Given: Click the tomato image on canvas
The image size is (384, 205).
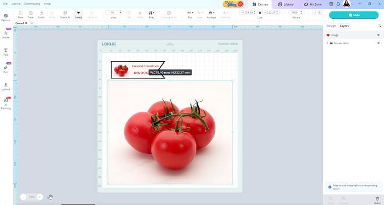Looking at the screenshot, I should coord(170,132).
